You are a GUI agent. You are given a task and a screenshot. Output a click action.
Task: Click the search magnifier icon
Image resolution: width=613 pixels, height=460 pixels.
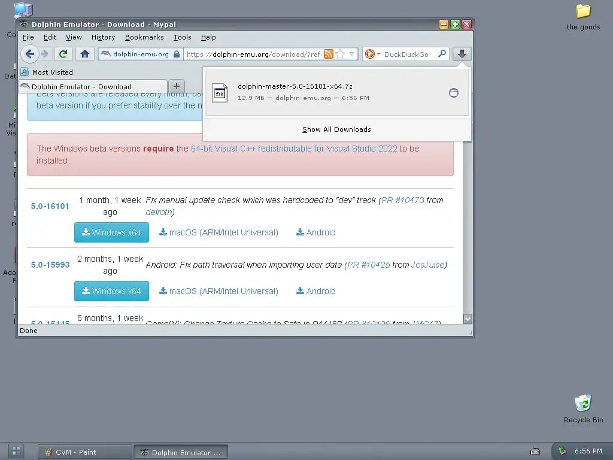tap(442, 53)
